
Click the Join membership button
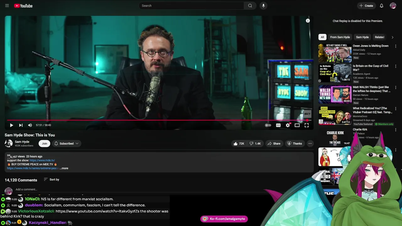coord(45,143)
